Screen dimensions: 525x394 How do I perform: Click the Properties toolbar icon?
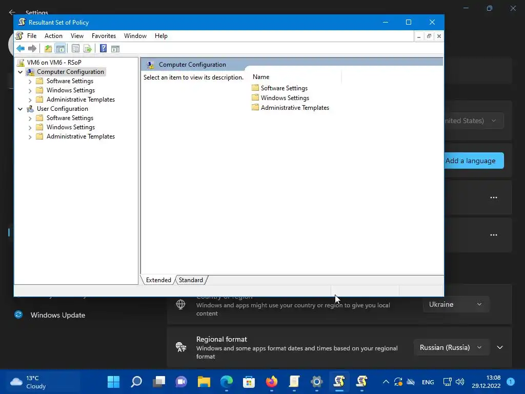tap(76, 49)
